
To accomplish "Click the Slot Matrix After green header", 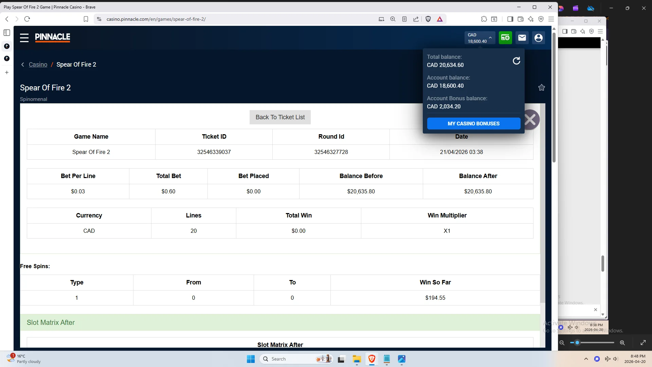I will [280, 322].
